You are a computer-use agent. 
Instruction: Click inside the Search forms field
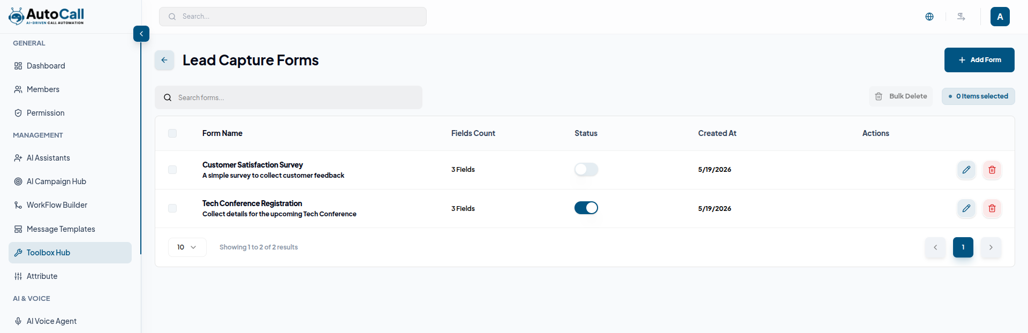pyautogui.click(x=289, y=97)
